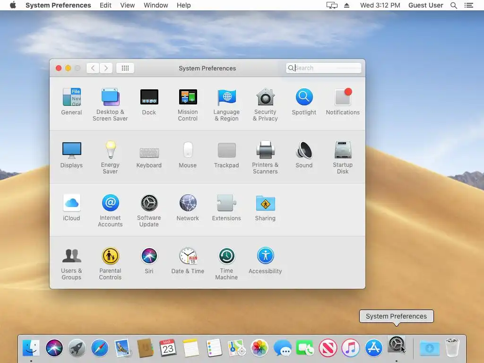Open the View menu
The image size is (484, 363).
pos(128,5)
